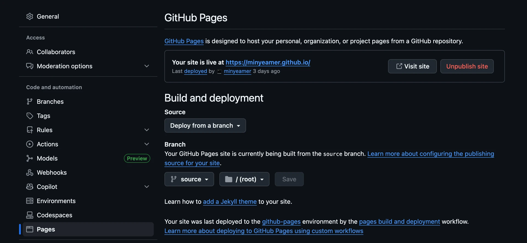
Task: Open Tags settings
Action: click(88, 116)
